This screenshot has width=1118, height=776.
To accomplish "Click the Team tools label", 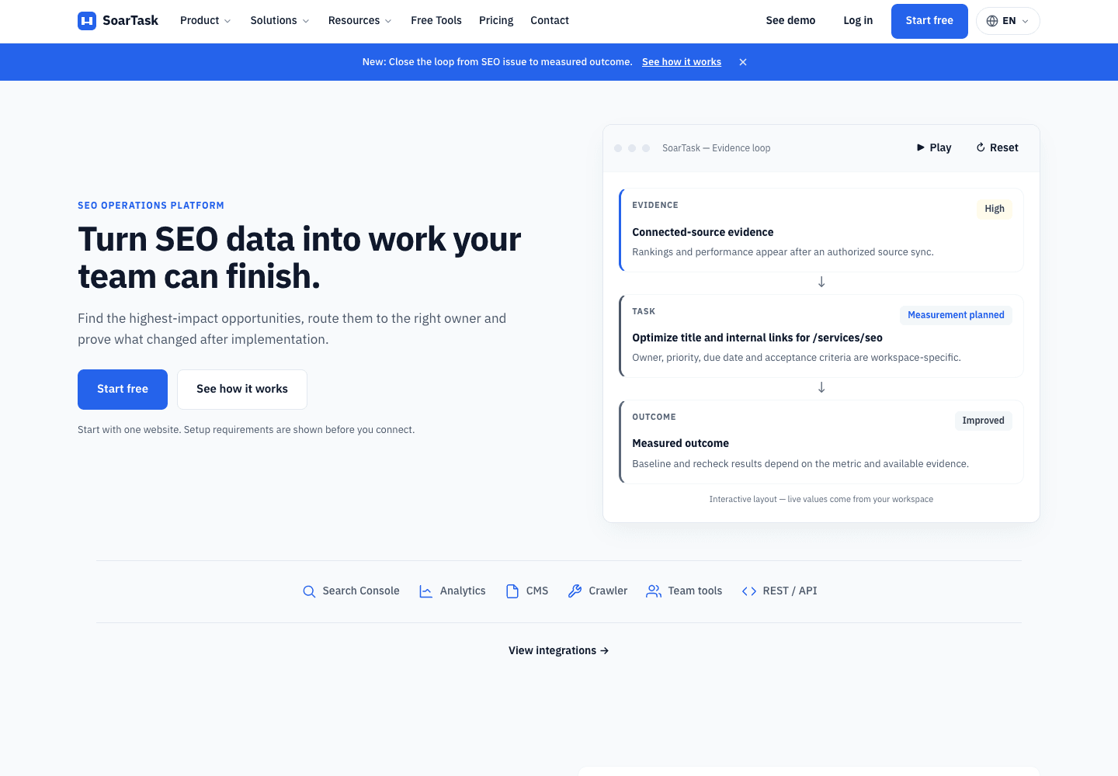I will click(x=695, y=591).
